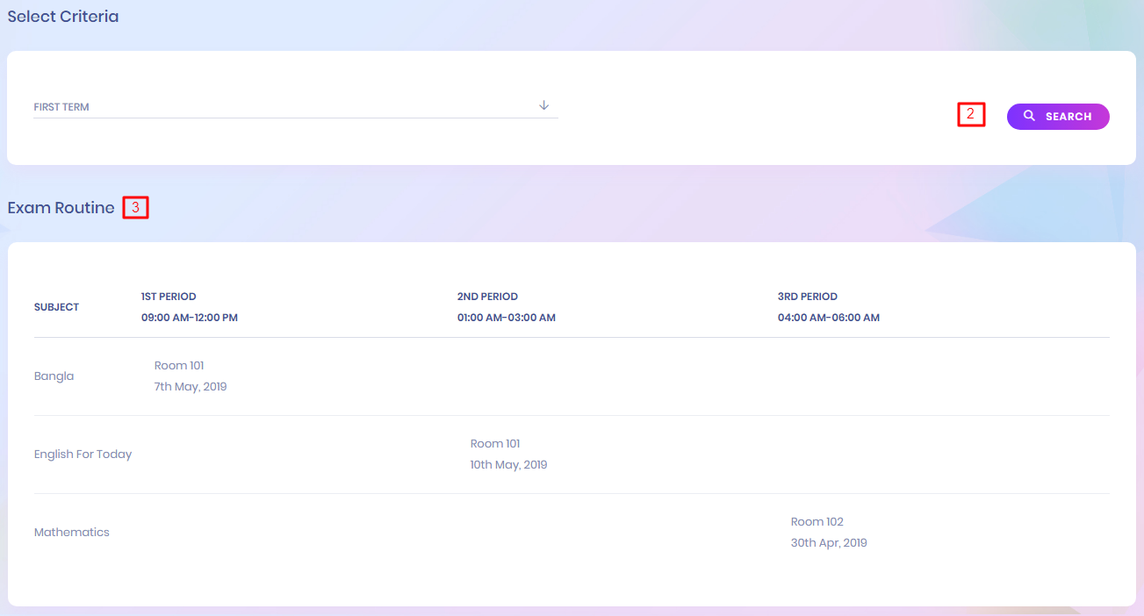Click the 1st Period column header
The image size is (1144, 616).
click(x=169, y=297)
